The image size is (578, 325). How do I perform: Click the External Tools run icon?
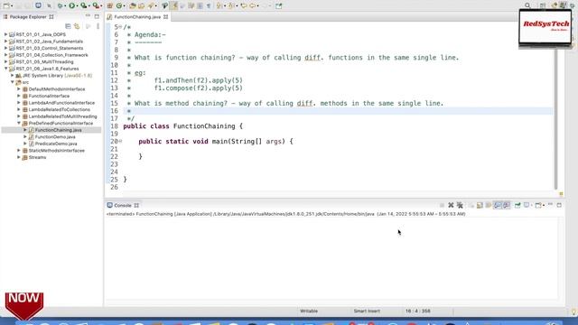96,5
